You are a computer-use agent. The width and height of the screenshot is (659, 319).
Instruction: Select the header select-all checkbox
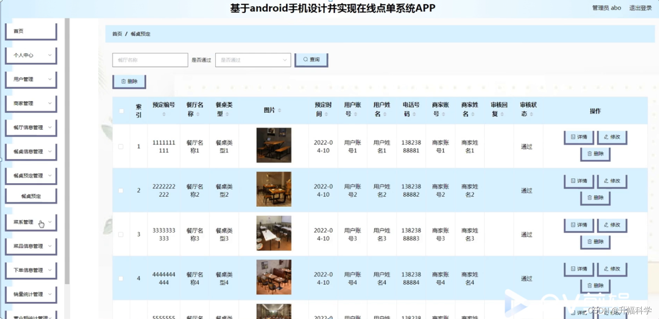point(122,111)
